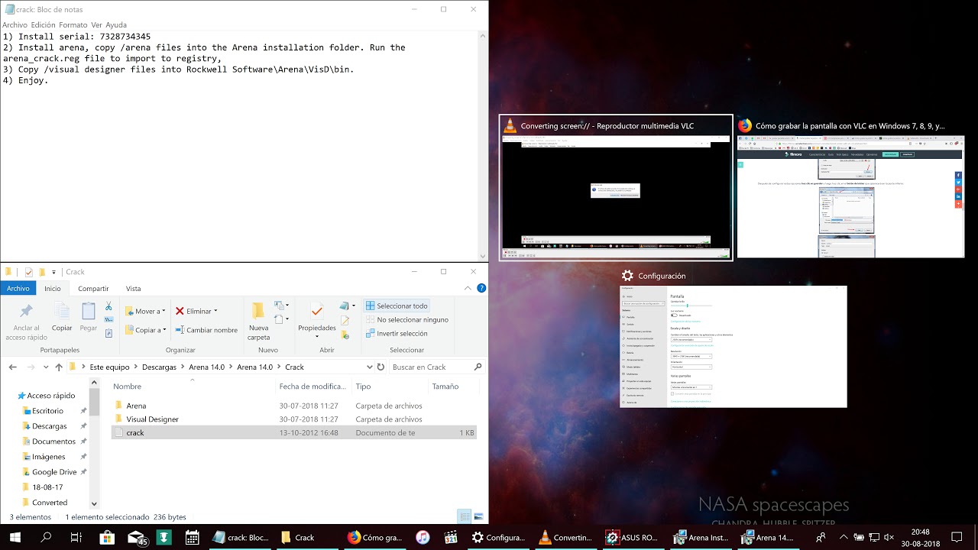Refresh the Crack folder view
This screenshot has width=978, height=550.
[x=382, y=367]
